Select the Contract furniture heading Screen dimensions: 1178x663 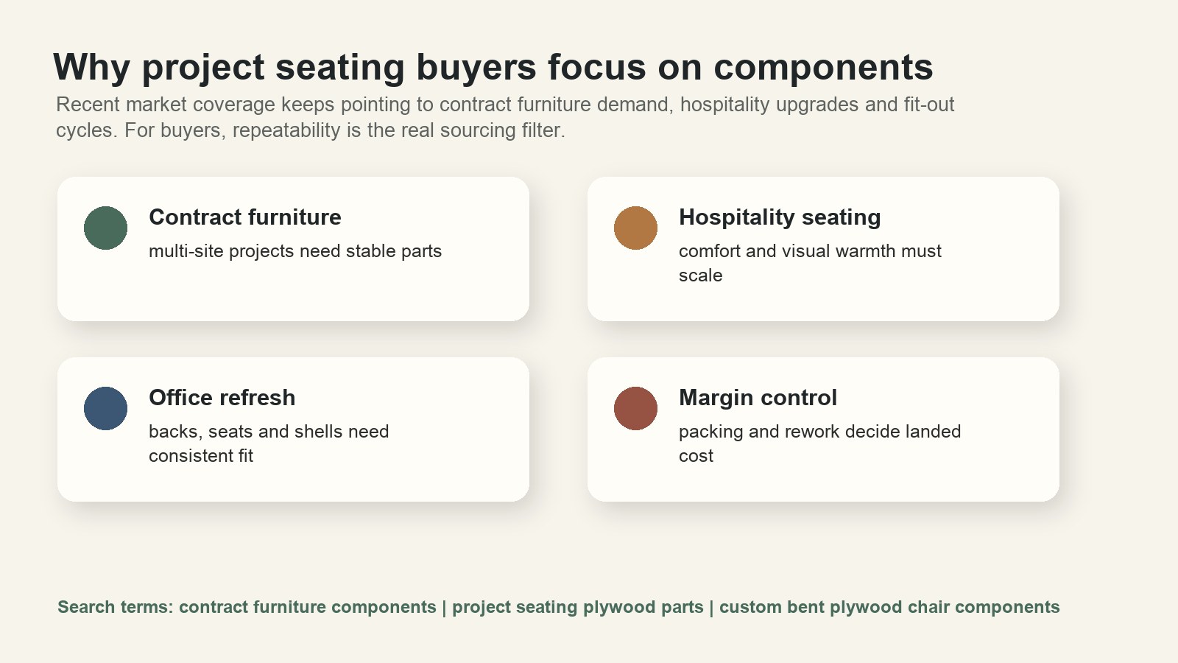tap(245, 217)
